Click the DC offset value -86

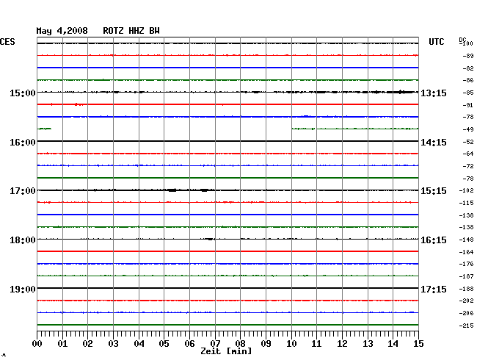point(468,80)
